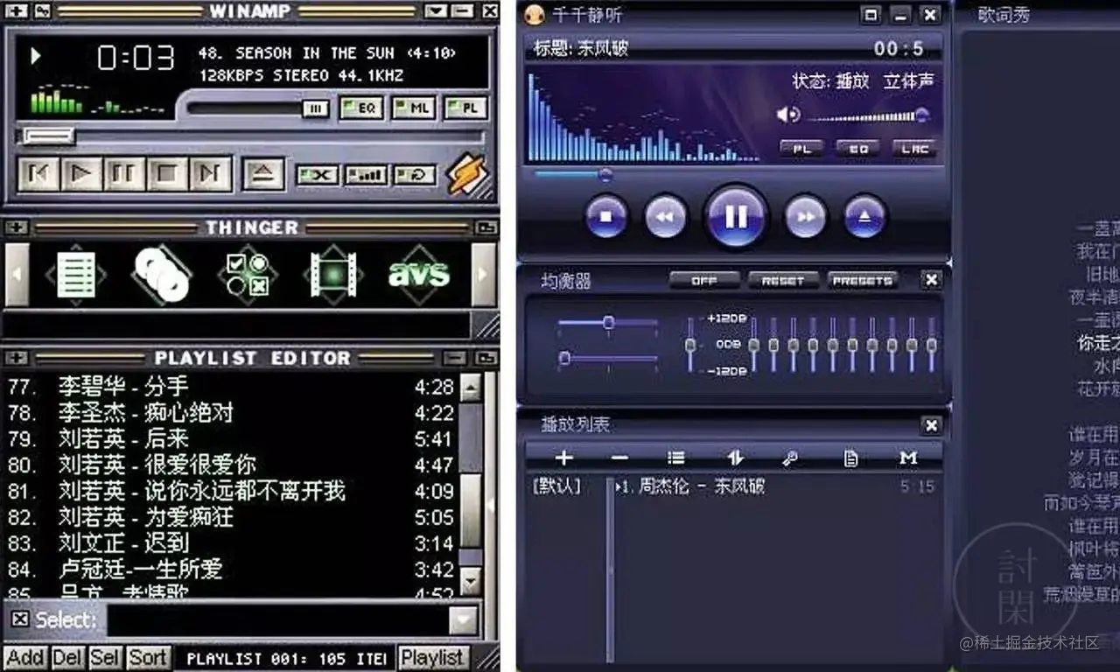Viewport: 1120px width, 672px height.
Task: Click playlist Add button
Action: (25, 658)
